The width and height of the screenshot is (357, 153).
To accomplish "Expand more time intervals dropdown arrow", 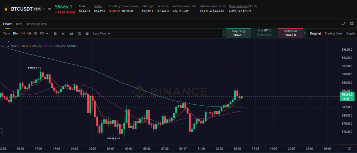I will point(47,34).
